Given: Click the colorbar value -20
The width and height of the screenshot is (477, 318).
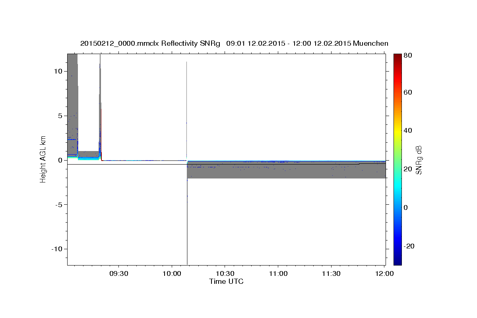Looking at the screenshot, I should [x=409, y=246].
